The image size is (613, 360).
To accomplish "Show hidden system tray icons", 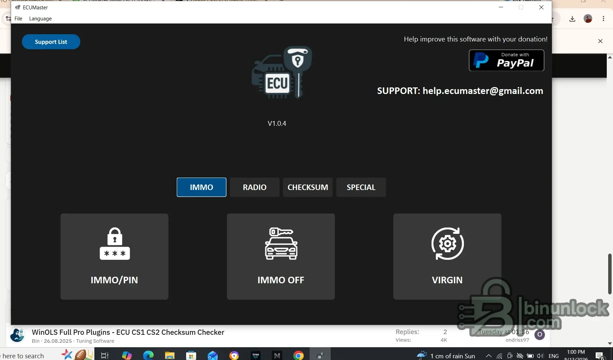I will [489, 356].
